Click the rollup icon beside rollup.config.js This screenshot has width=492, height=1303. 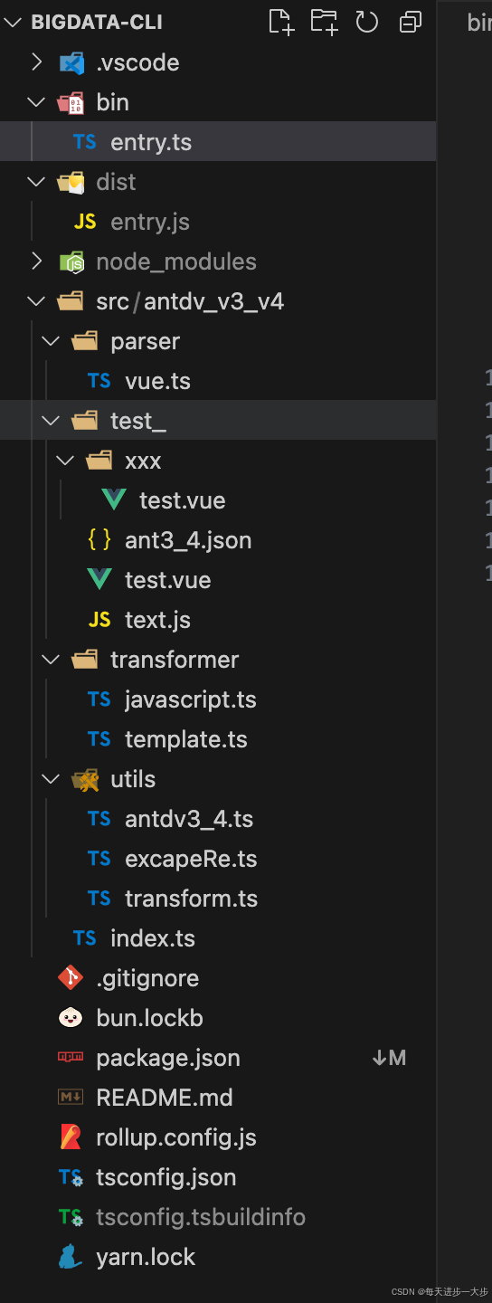pyautogui.click(x=71, y=1137)
